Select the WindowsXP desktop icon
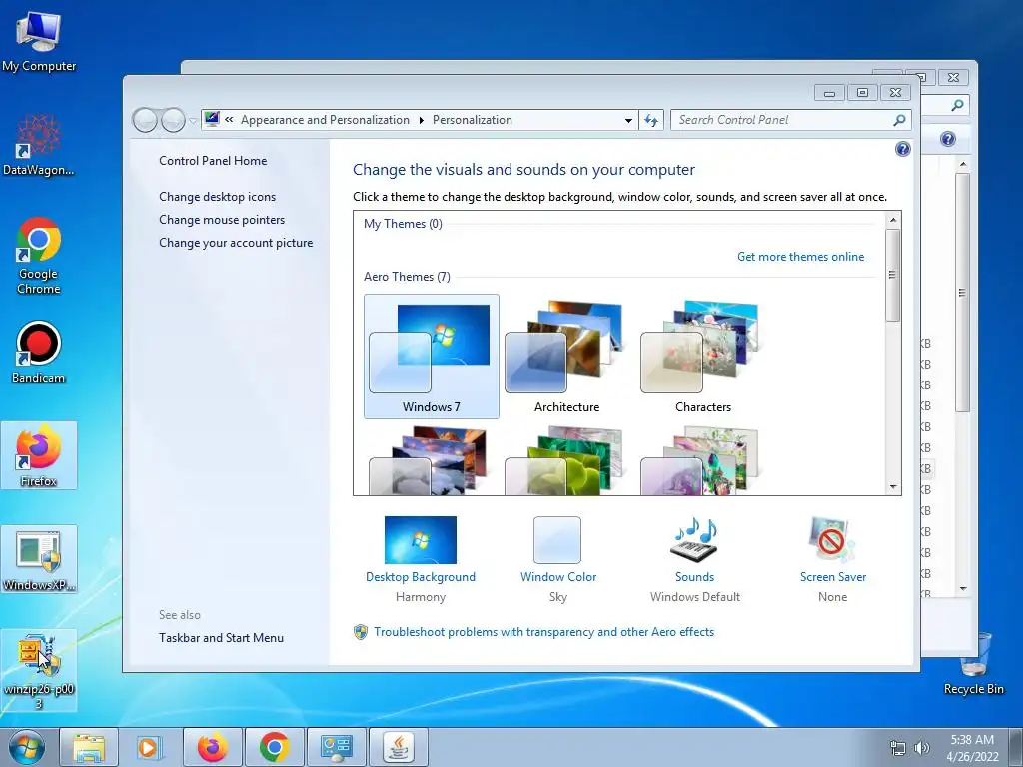 coord(39,560)
